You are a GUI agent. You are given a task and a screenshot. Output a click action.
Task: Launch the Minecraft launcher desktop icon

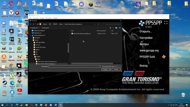[91, 5]
